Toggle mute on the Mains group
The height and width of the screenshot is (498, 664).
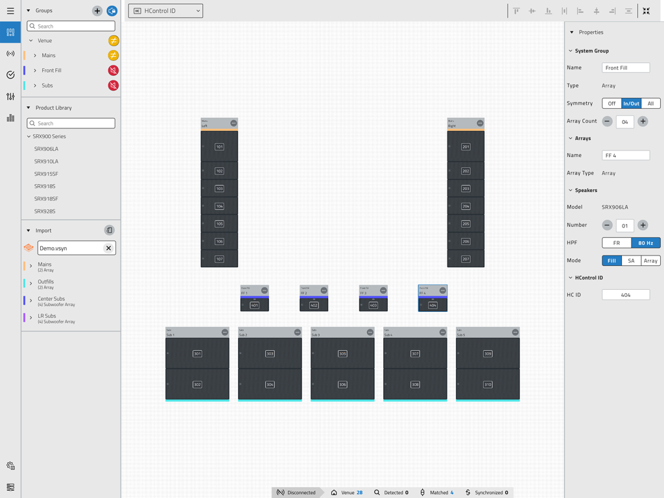point(113,55)
